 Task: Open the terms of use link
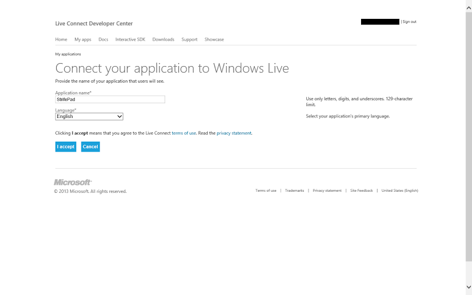[183, 133]
